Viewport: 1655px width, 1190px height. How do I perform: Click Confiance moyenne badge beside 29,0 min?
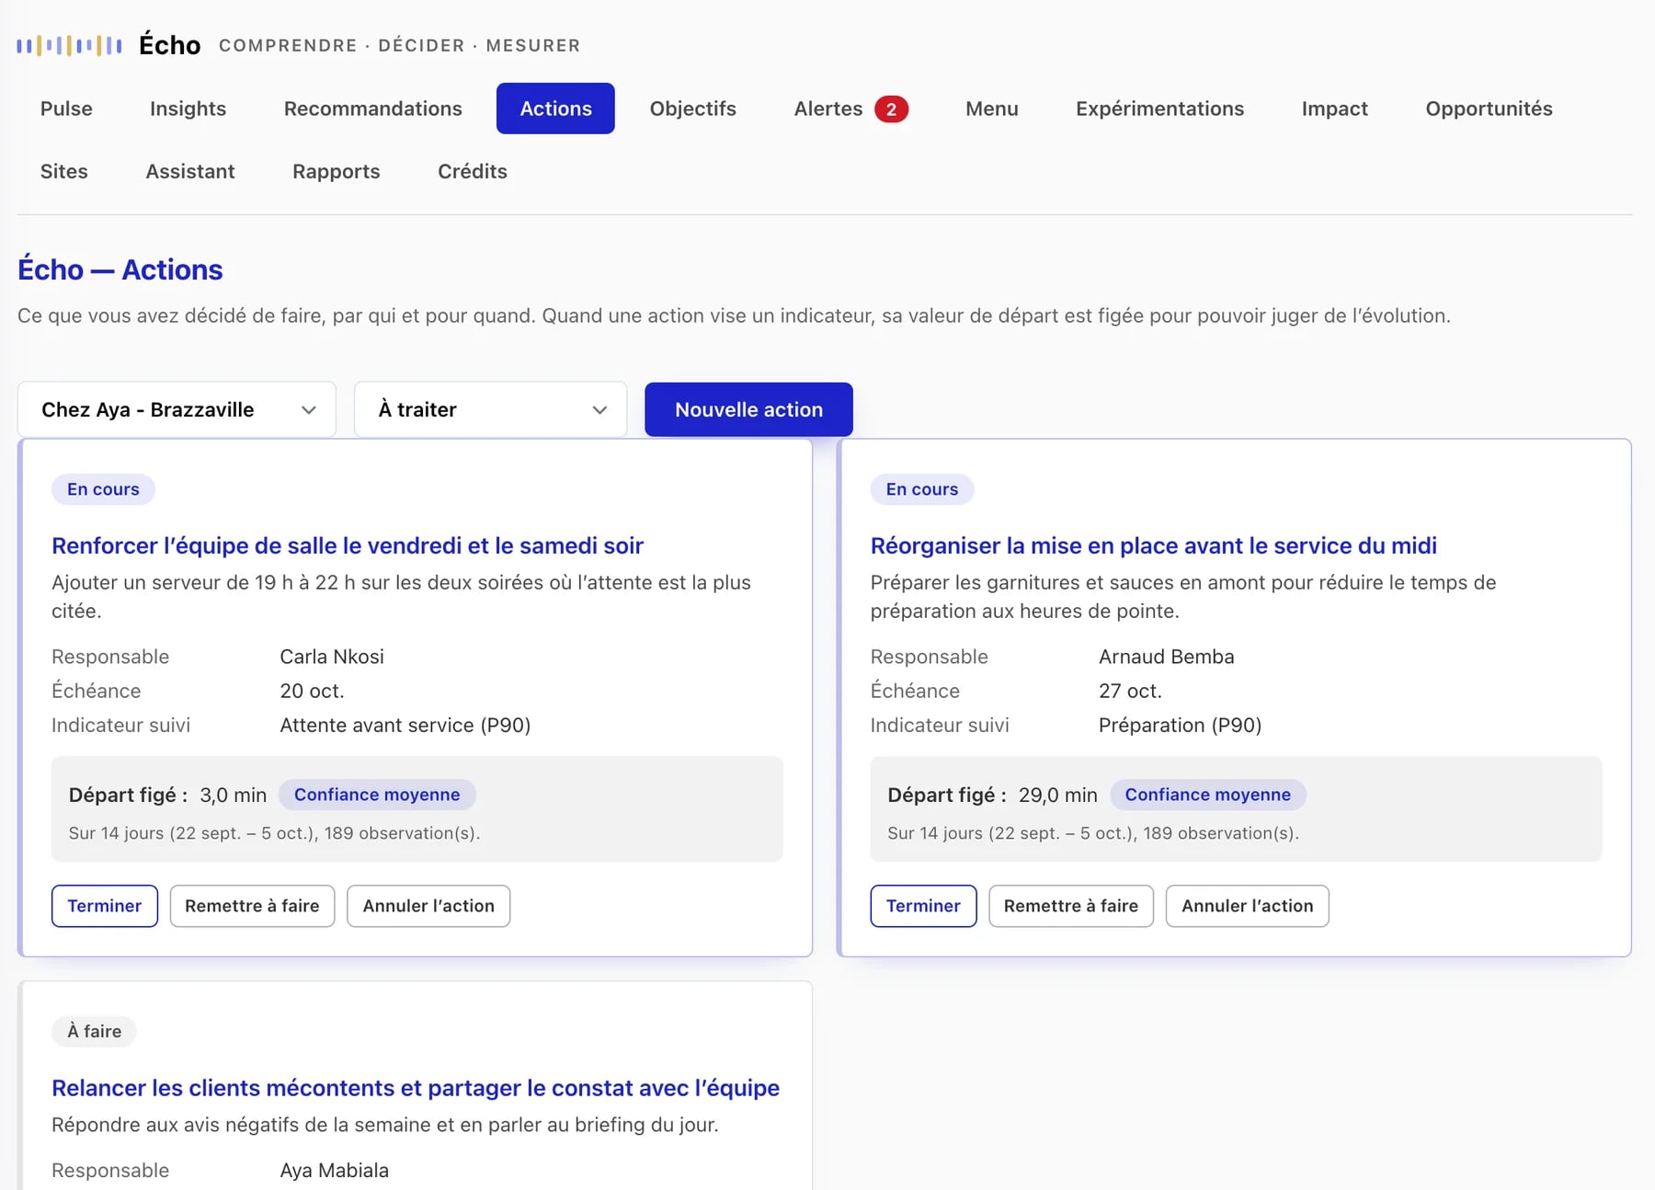pyautogui.click(x=1208, y=795)
